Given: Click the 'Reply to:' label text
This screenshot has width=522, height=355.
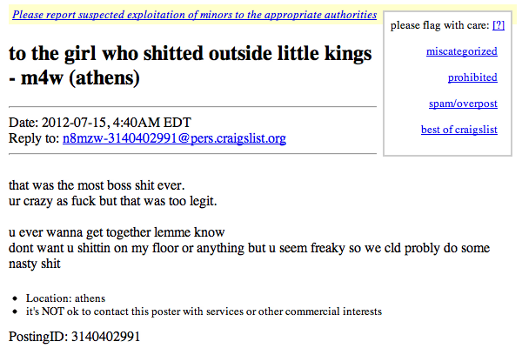Looking at the screenshot, I should [x=34, y=138].
